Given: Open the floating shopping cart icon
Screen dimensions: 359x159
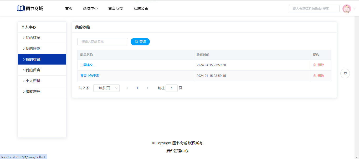Looking at the screenshot, I should (345, 73).
